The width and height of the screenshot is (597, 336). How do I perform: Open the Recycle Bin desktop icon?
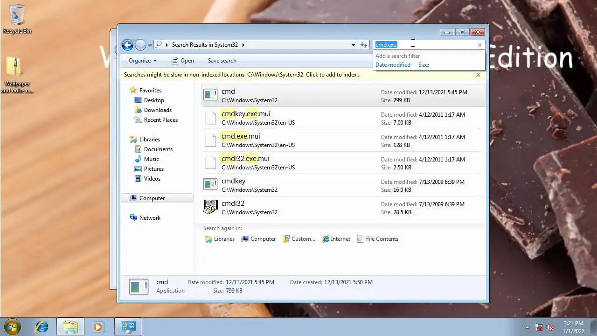(x=17, y=20)
